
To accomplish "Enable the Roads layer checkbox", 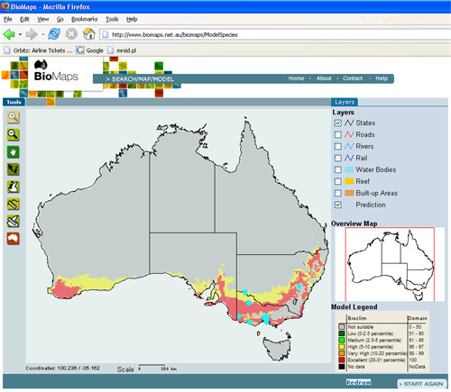I will 338,134.
